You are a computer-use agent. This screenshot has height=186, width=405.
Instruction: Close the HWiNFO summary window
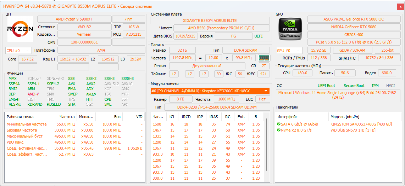401,6
